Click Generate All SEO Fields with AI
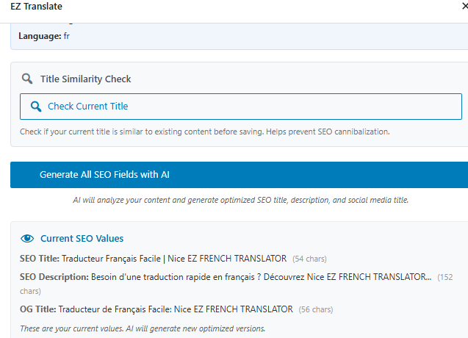This screenshot has width=468, height=338. pos(239,175)
